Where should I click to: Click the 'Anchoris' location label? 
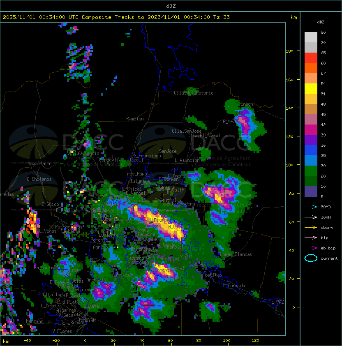[x=96, y=280]
